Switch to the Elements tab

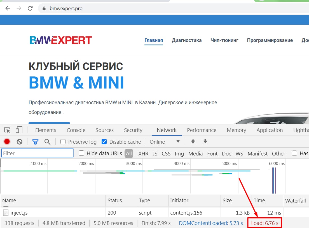(46, 130)
